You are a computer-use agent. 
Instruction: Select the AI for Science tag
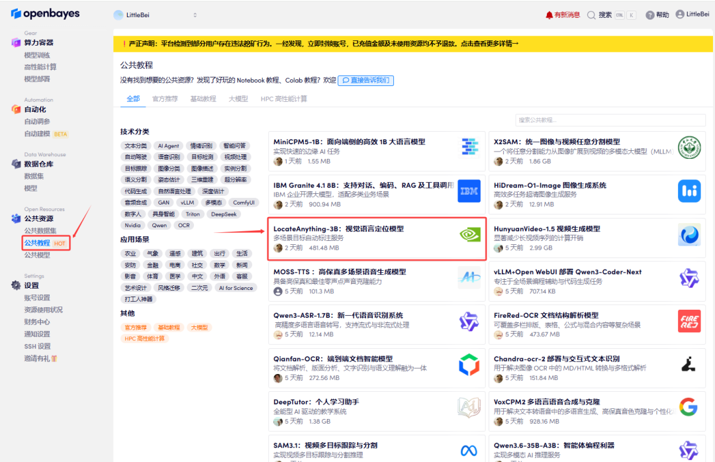(x=236, y=288)
